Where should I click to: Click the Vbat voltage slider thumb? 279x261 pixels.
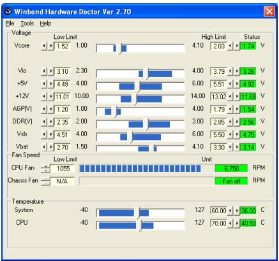pos(151,148)
